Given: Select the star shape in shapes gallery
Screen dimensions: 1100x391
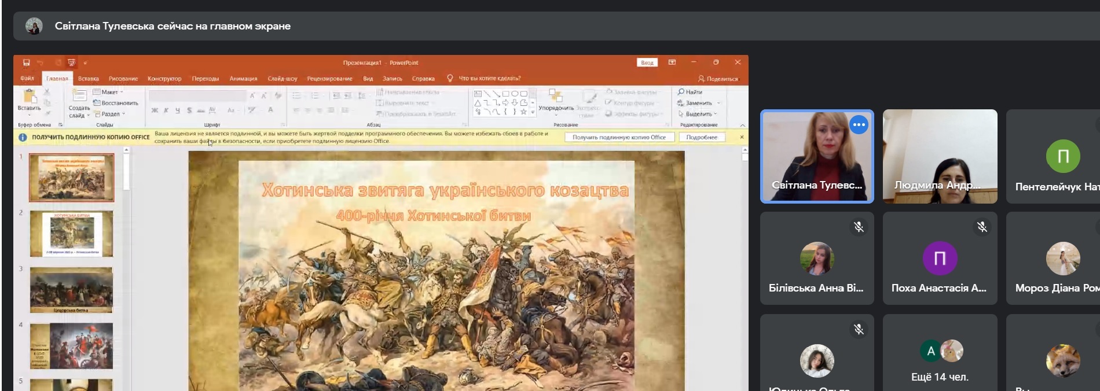Looking at the screenshot, I should coord(523,112).
